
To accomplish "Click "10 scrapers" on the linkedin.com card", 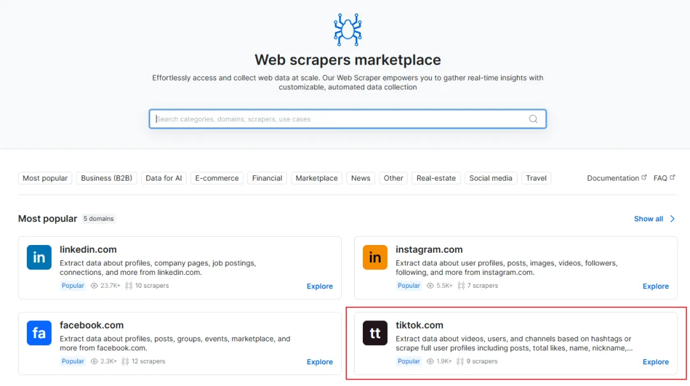I will 152,286.
